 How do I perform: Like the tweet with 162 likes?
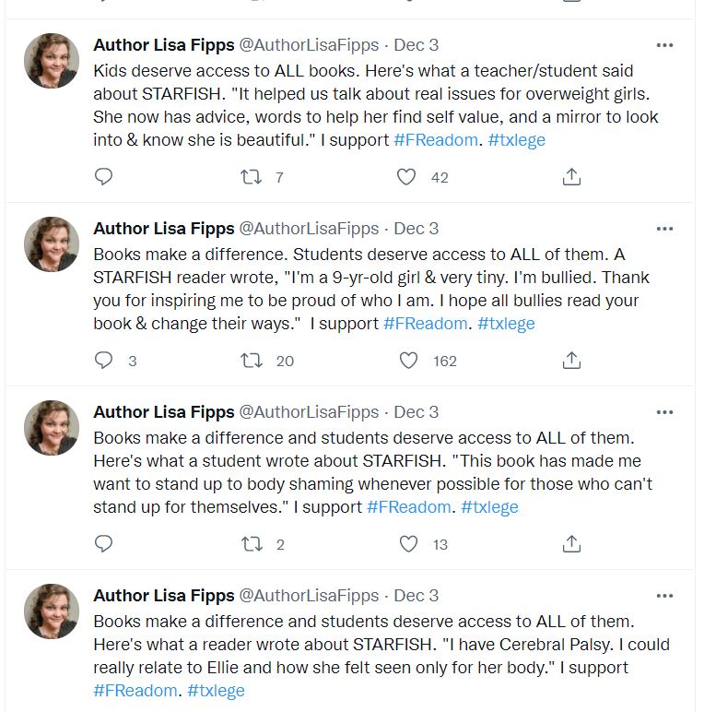408,360
